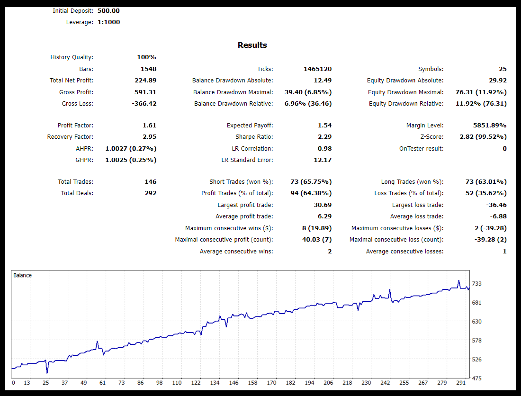Click the AHPR value 1.0027 (0.27%)
This screenshot has width=521, height=396.
[131, 149]
